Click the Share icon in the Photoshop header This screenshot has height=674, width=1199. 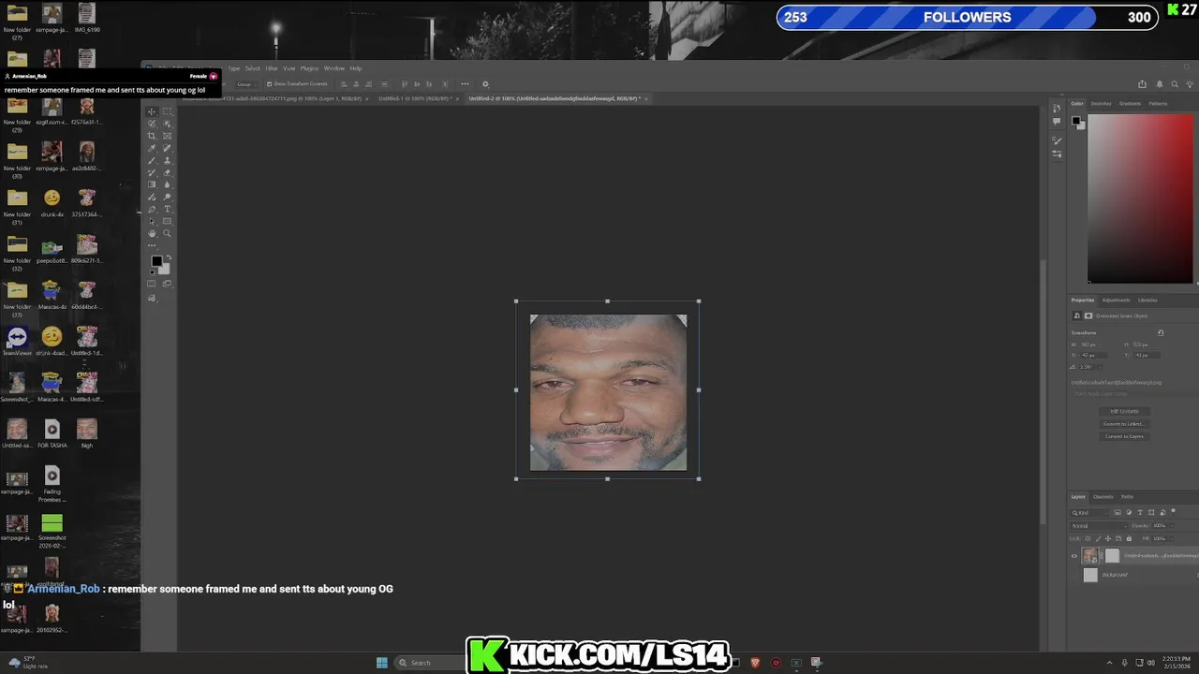point(1142,84)
